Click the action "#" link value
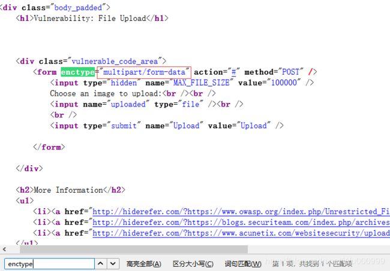 (x=234, y=72)
